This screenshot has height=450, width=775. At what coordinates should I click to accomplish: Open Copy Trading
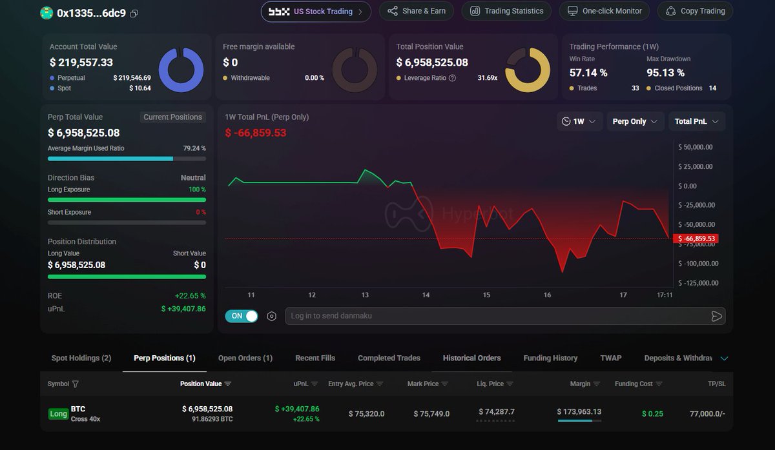click(x=695, y=11)
